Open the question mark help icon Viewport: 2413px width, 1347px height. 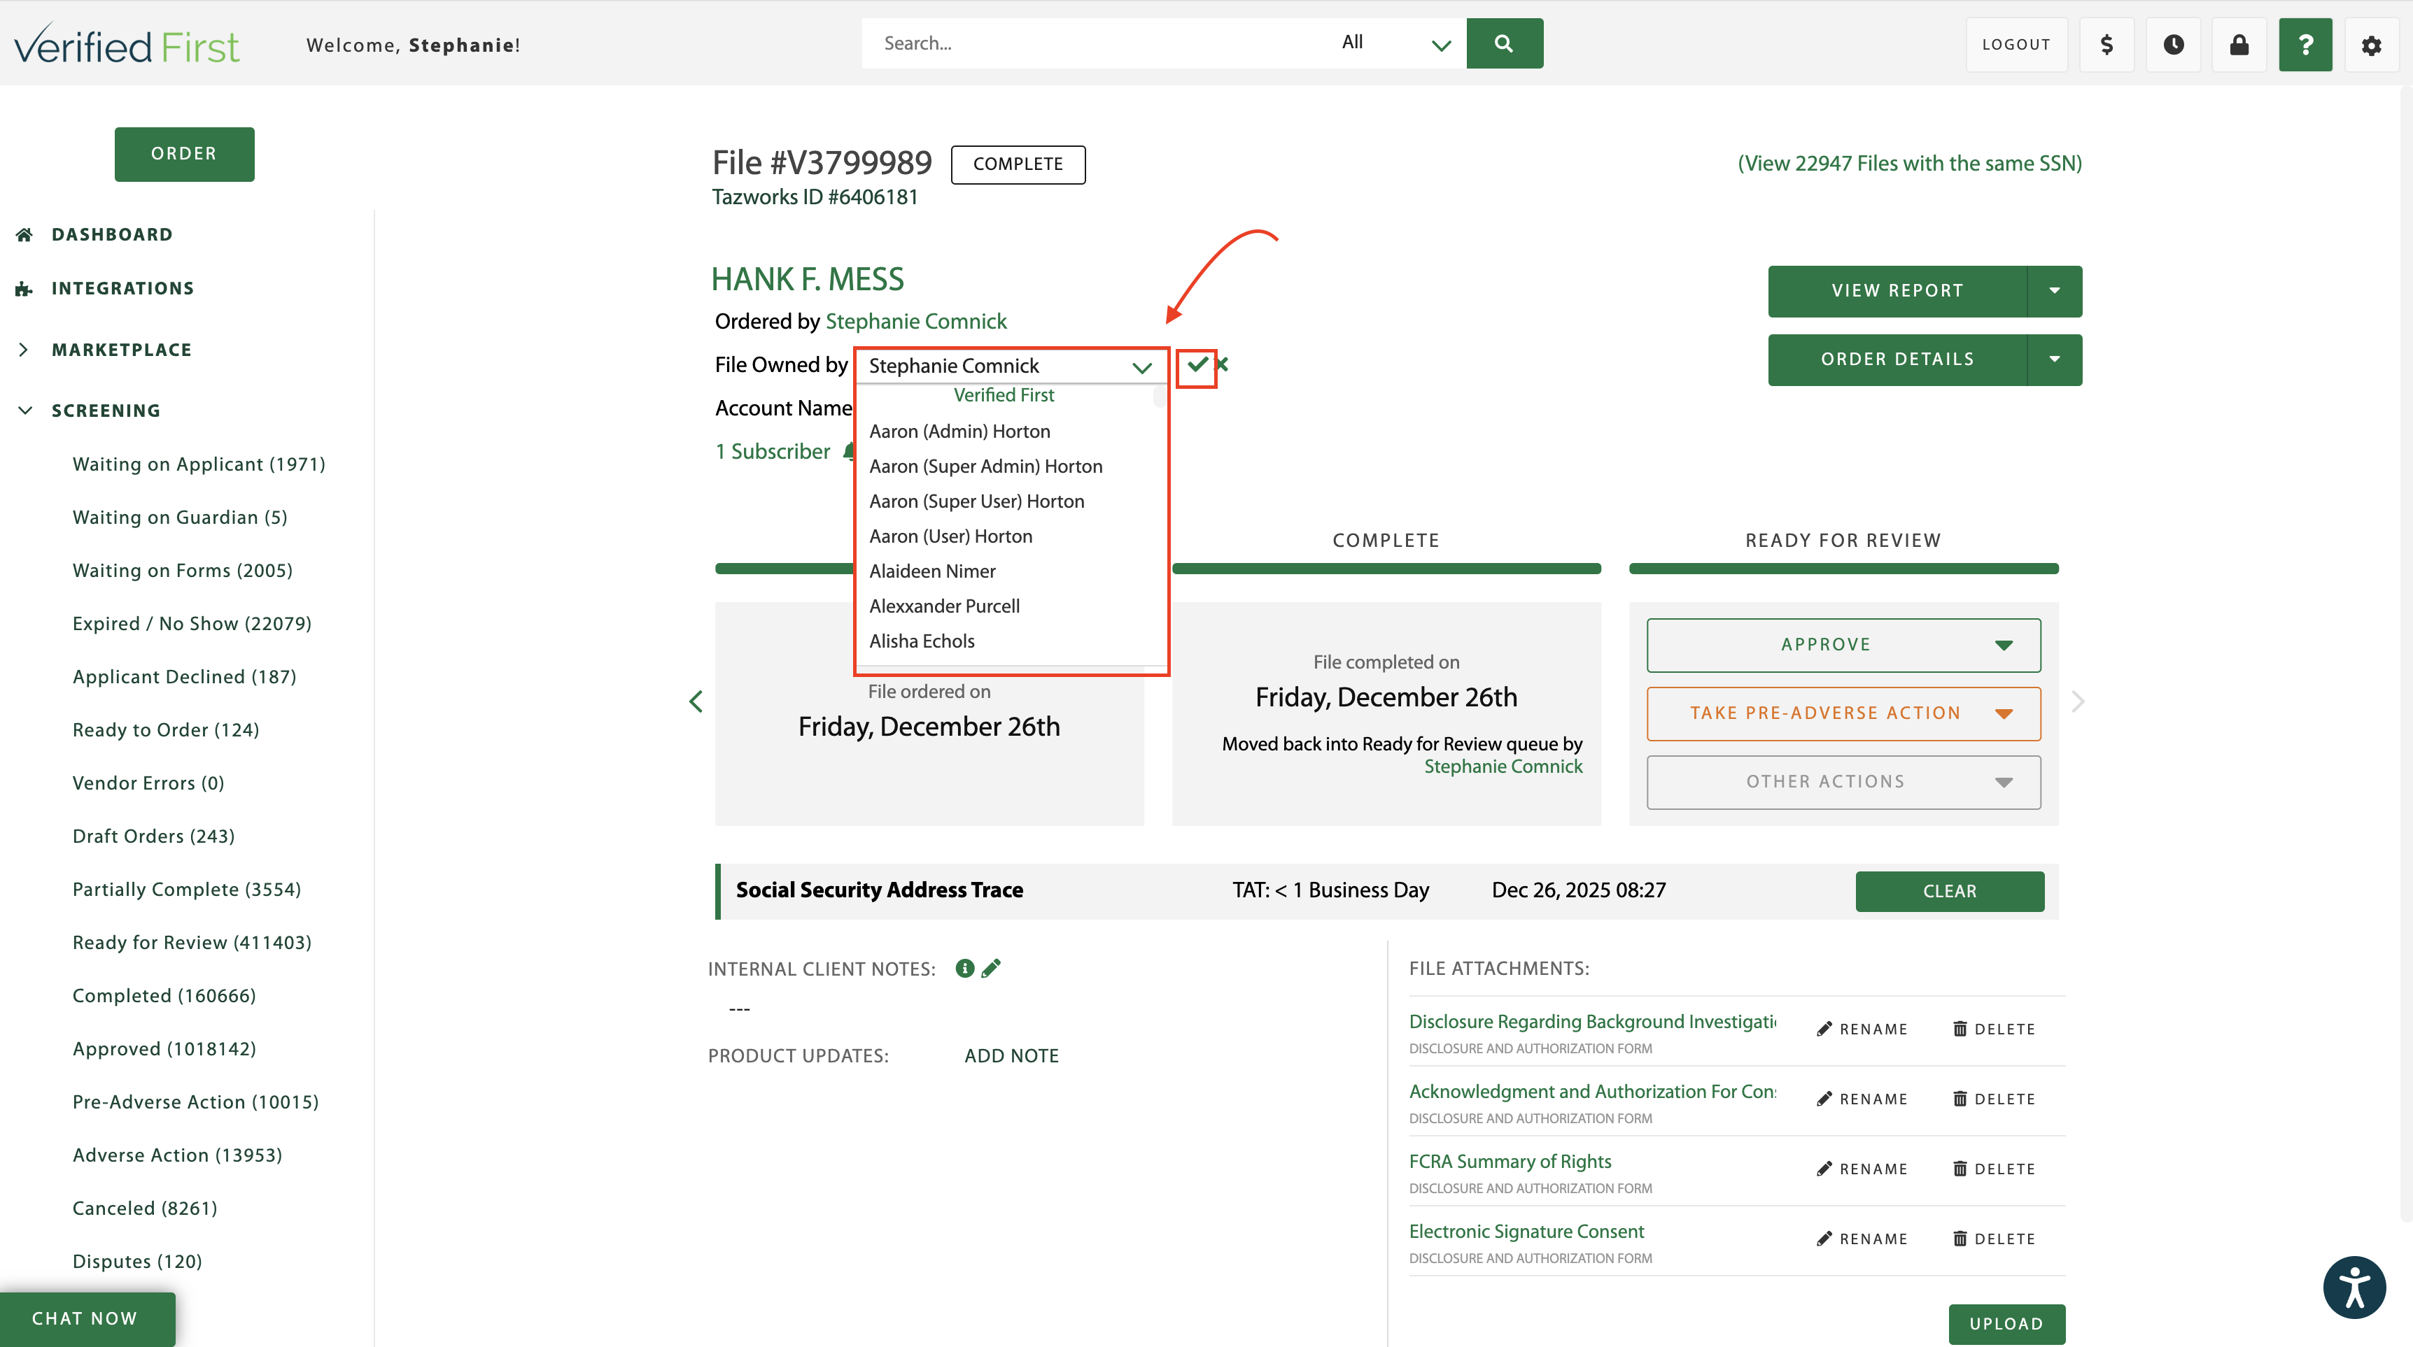pyautogui.click(x=2305, y=44)
